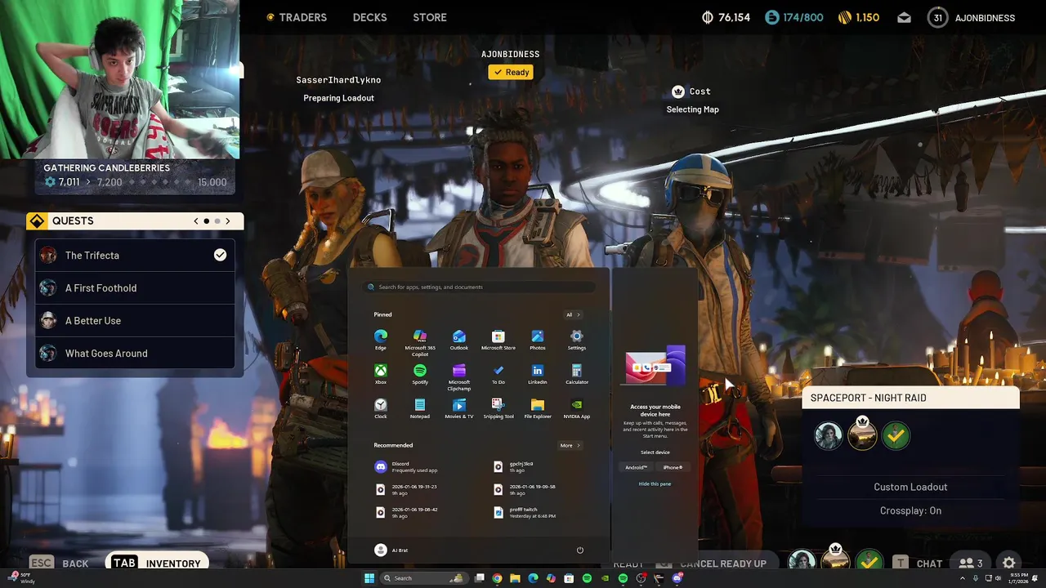The height and width of the screenshot is (588, 1046).
Task: Select What Goes Around quest
Action: pyautogui.click(x=135, y=353)
